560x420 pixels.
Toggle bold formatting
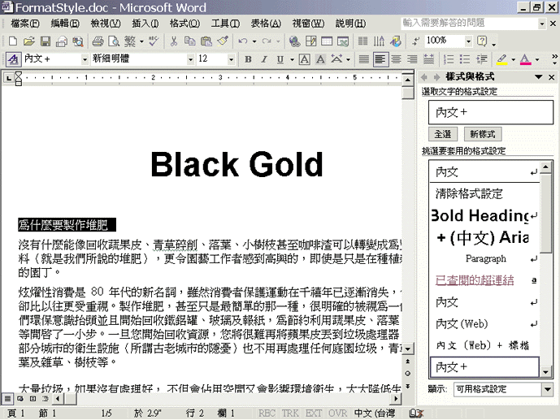coord(248,59)
